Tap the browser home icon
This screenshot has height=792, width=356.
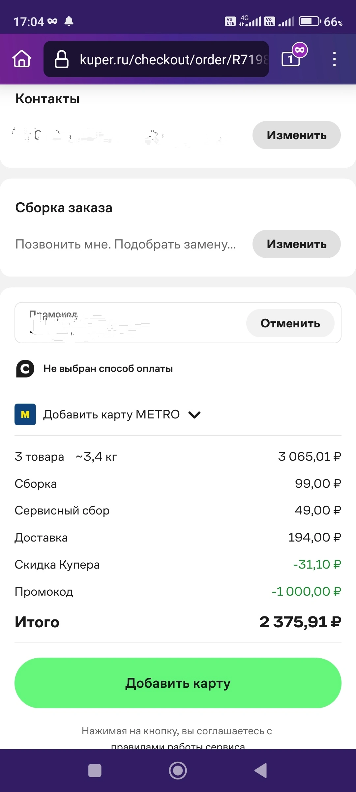click(x=22, y=59)
